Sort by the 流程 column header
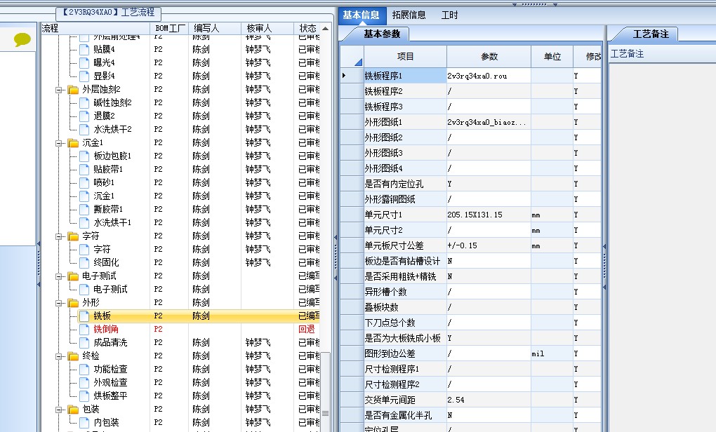Viewport: 716px width, 432px height. click(x=95, y=28)
